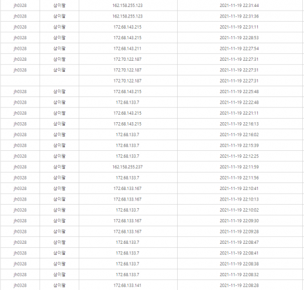The height and width of the screenshot is (290, 304).
Task: Select timestamp 2021-11-19 22:12:25
Action: [x=239, y=156]
